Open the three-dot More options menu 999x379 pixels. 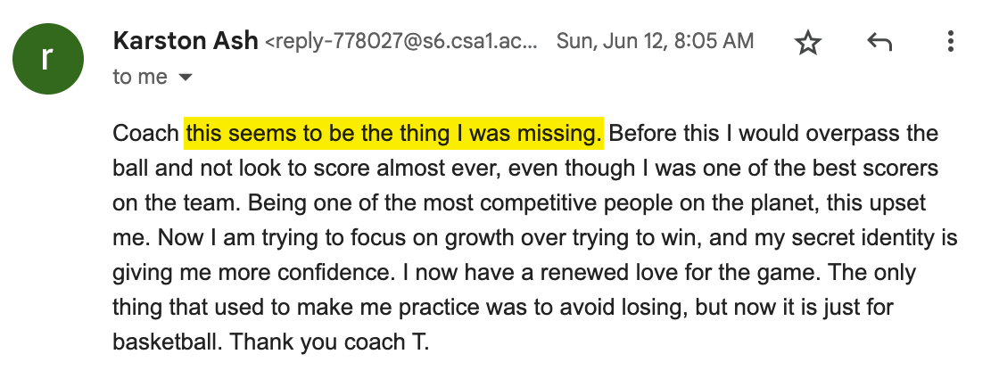point(951,42)
